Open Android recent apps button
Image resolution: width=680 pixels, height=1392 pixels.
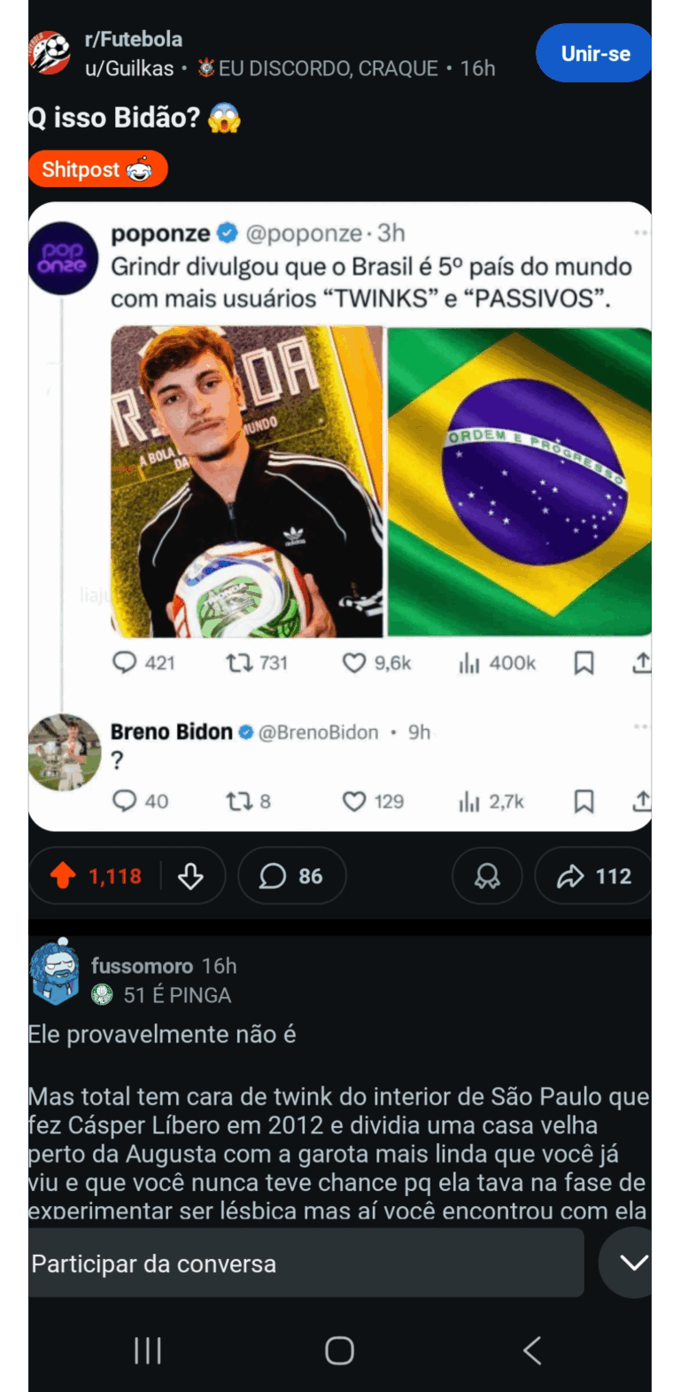click(148, 1350)
